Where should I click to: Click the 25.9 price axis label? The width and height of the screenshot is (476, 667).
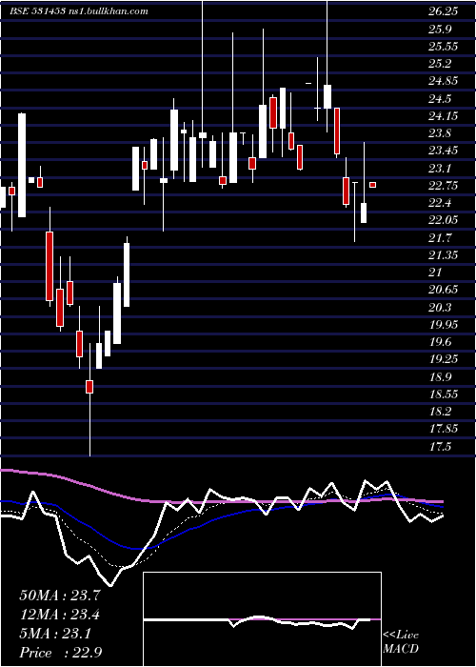tap(440, 29)
